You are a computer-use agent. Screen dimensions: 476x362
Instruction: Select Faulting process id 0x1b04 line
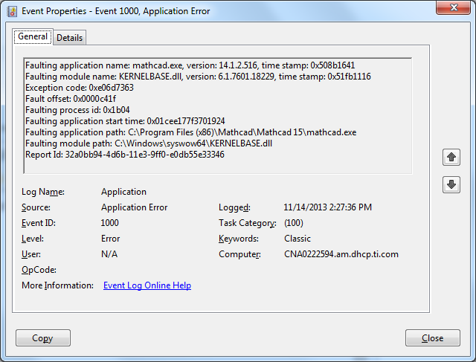[x=77, y=110]
